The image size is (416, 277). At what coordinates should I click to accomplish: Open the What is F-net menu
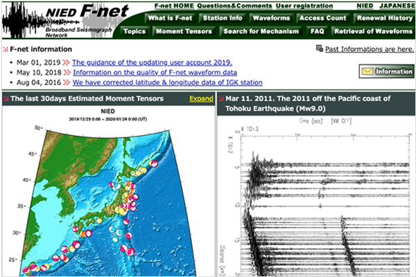point(171,18)
